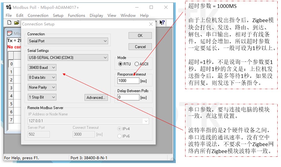Click the status bar text Port 3: 38400-8-N-1
The width and height of the screenshot is (281, 167).
89,158
